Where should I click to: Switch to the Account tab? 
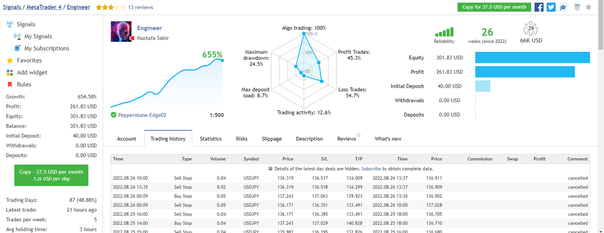pos(126,139)
